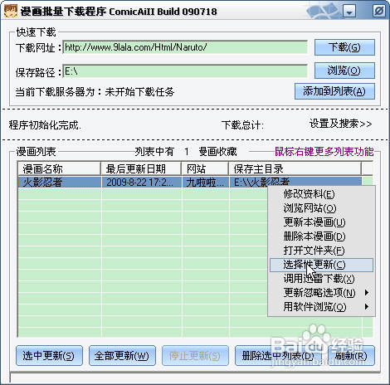Click the date cell 2009-8-22 17:2...

(x=141, y=182)
